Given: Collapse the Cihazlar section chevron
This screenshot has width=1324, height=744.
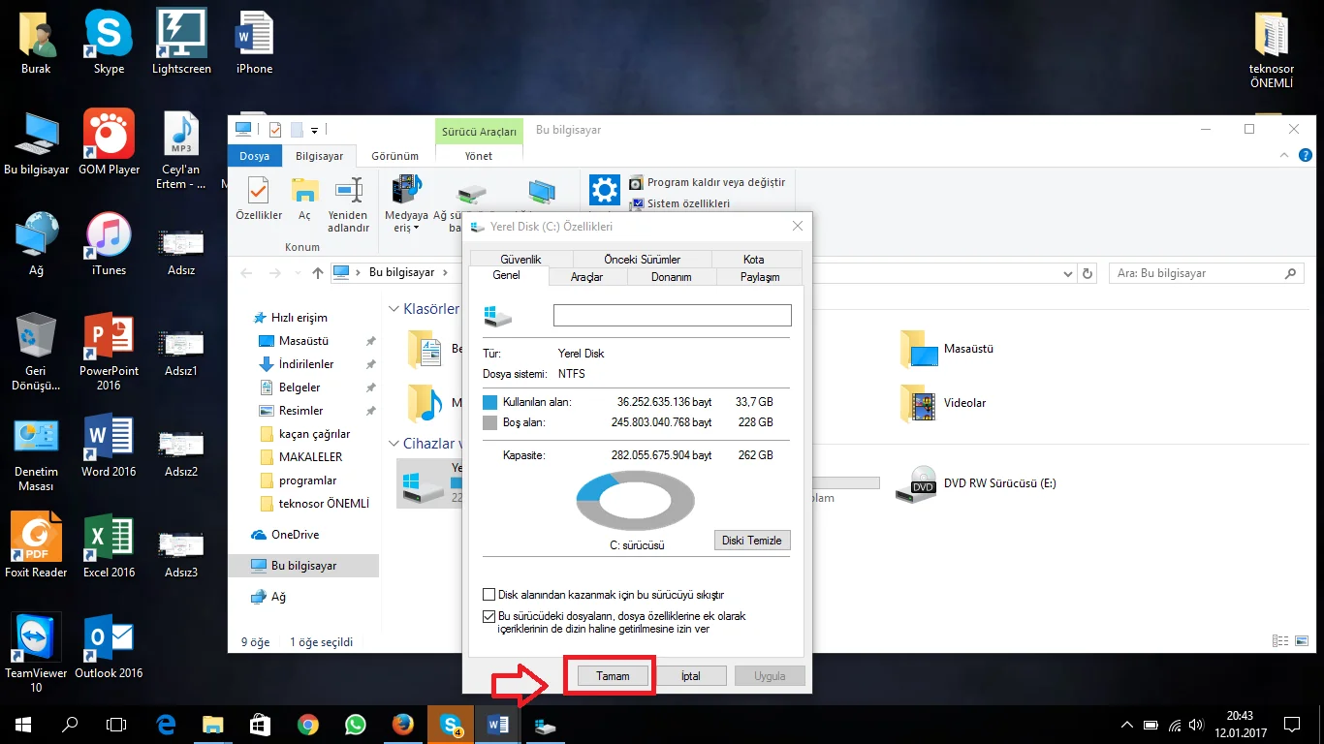Looking at the screenshot, I should [x=394, y=444].
